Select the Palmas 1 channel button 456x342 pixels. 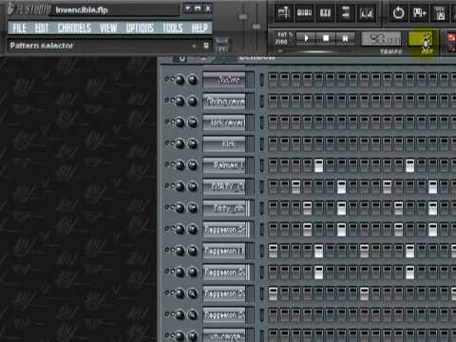coord(224,165)
